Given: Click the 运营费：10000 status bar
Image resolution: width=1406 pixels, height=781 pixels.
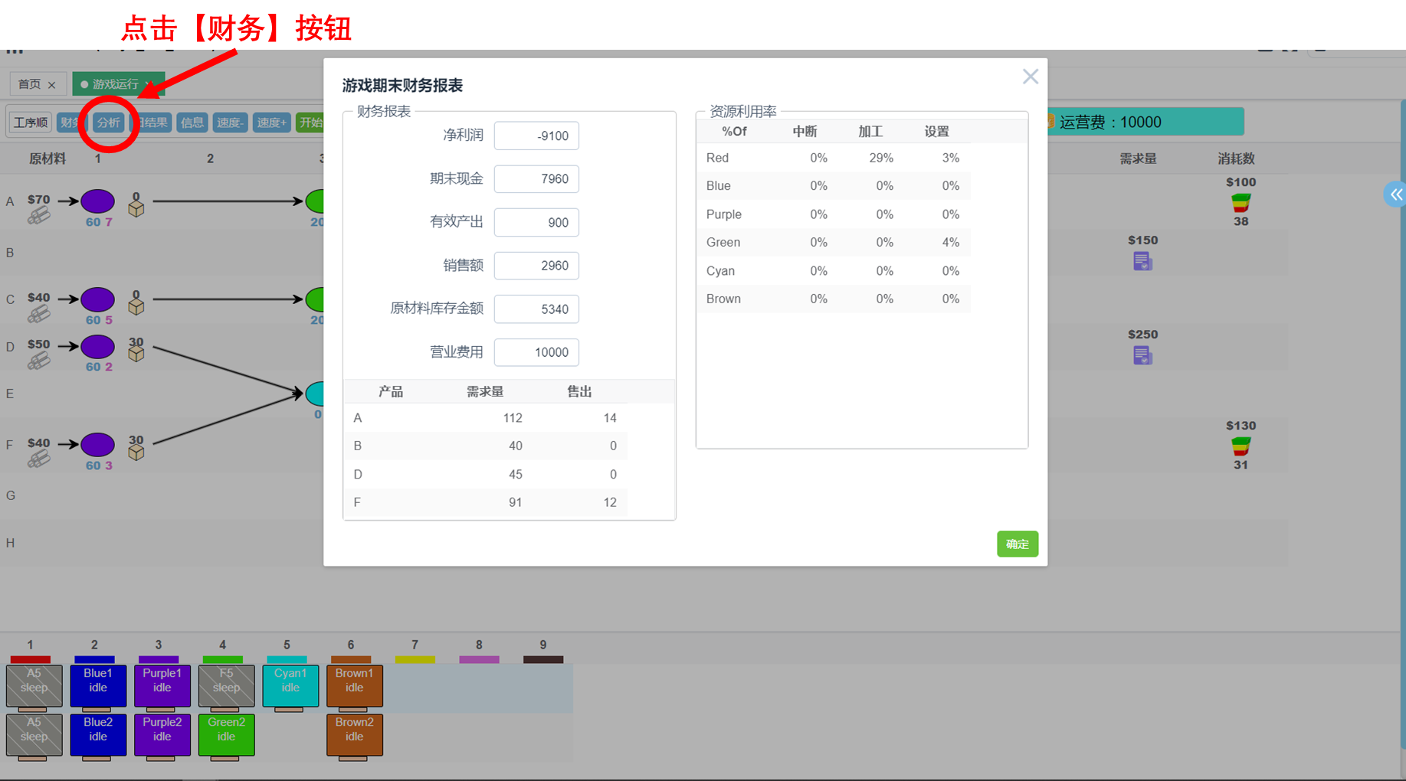Looking at the screenshot, I should 1145,122.
